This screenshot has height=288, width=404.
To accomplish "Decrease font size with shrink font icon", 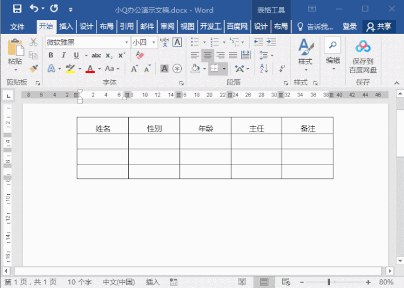I will point(147,69).
